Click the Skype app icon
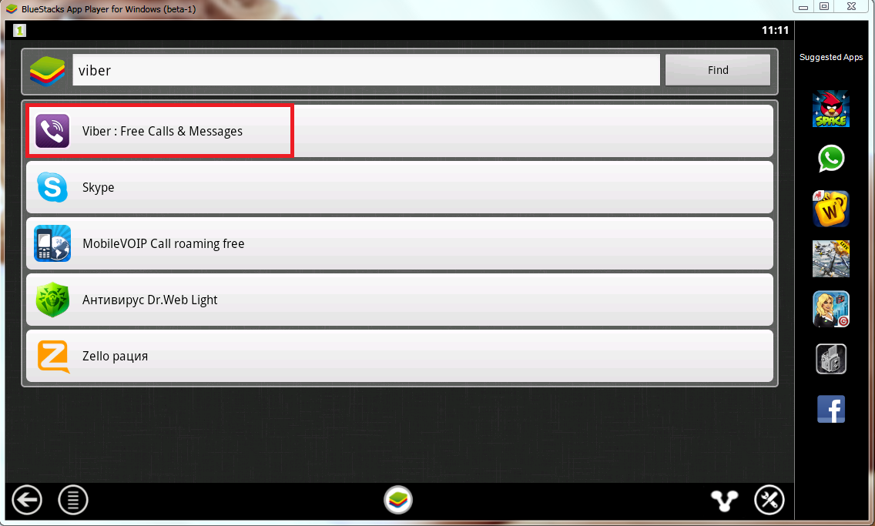Viewport: 875px width, 526px height. pyautogui.click(x=52, y=187)
